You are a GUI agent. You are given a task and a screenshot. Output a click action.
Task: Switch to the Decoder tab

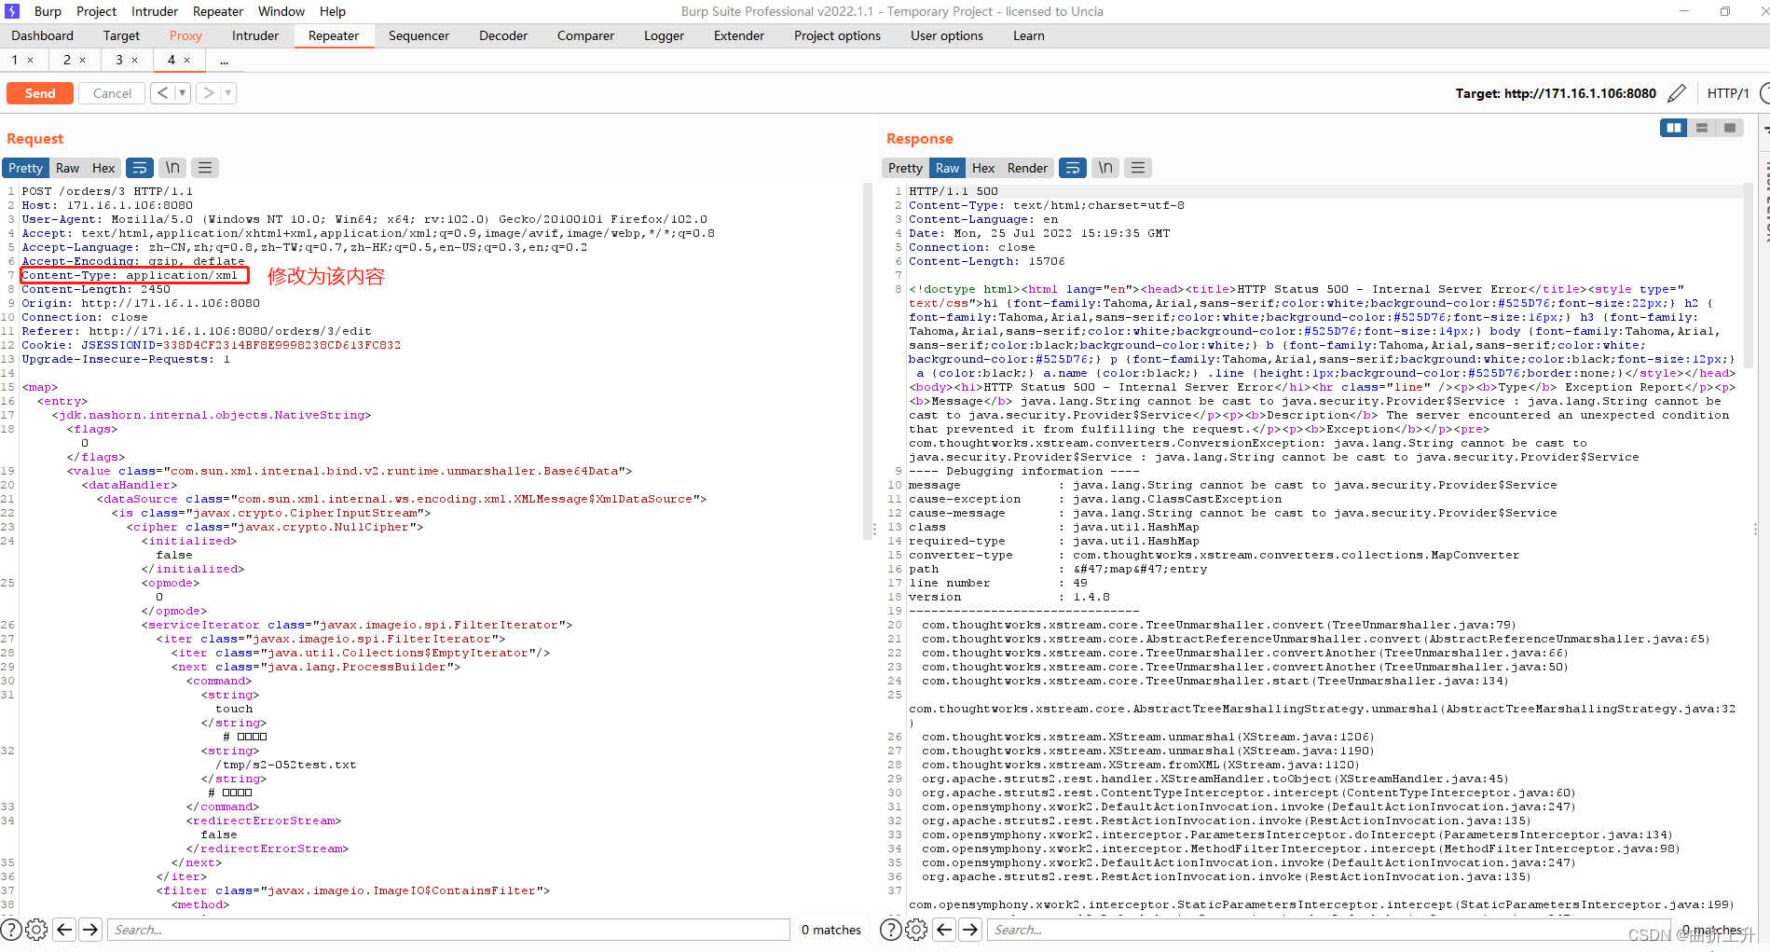tap(503, 35)
